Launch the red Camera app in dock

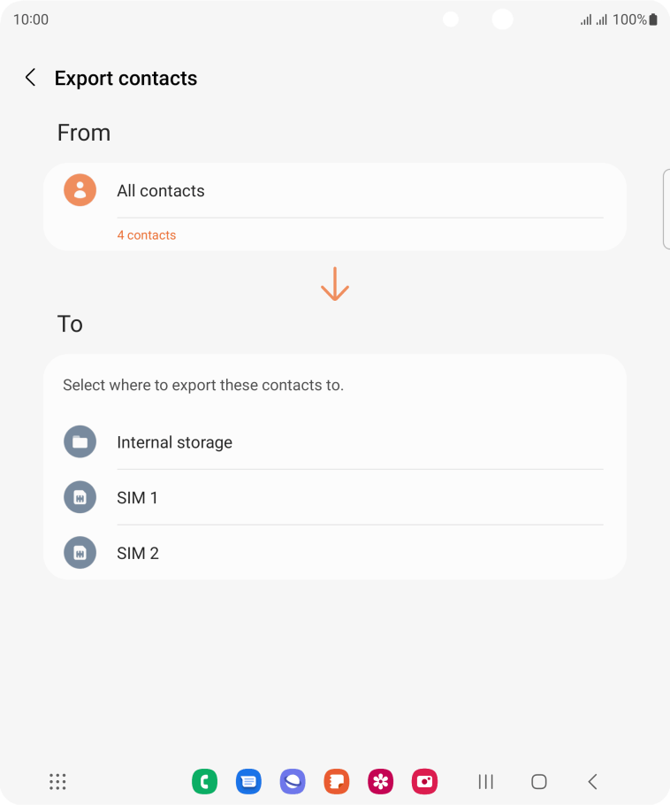tap(425, 781)
